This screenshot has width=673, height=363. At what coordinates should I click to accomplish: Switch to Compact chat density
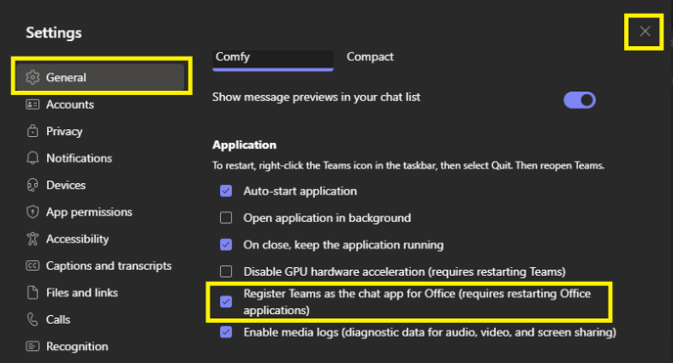pos(370,57)
